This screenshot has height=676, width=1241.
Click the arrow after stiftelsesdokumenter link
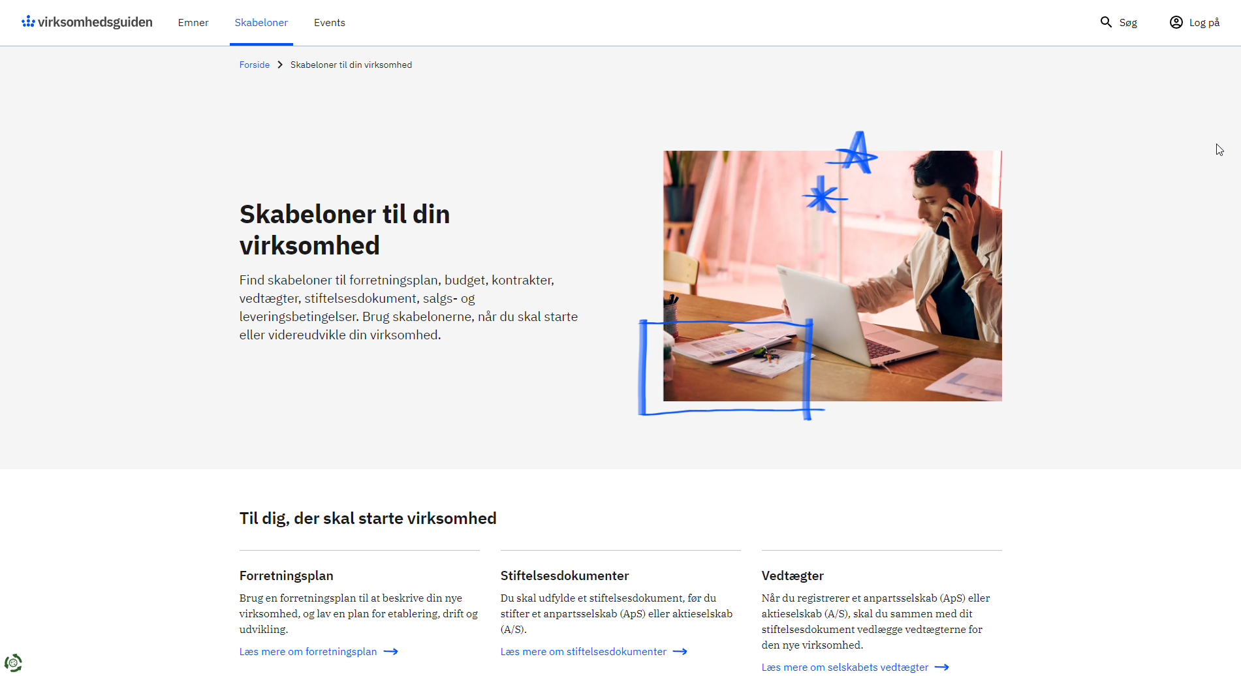point(680,652)
